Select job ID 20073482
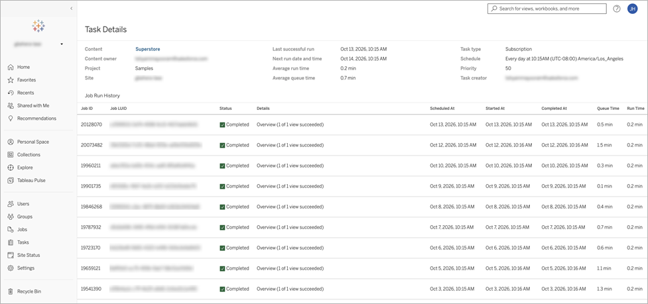The image size is (648, 304). coord(92,145)
